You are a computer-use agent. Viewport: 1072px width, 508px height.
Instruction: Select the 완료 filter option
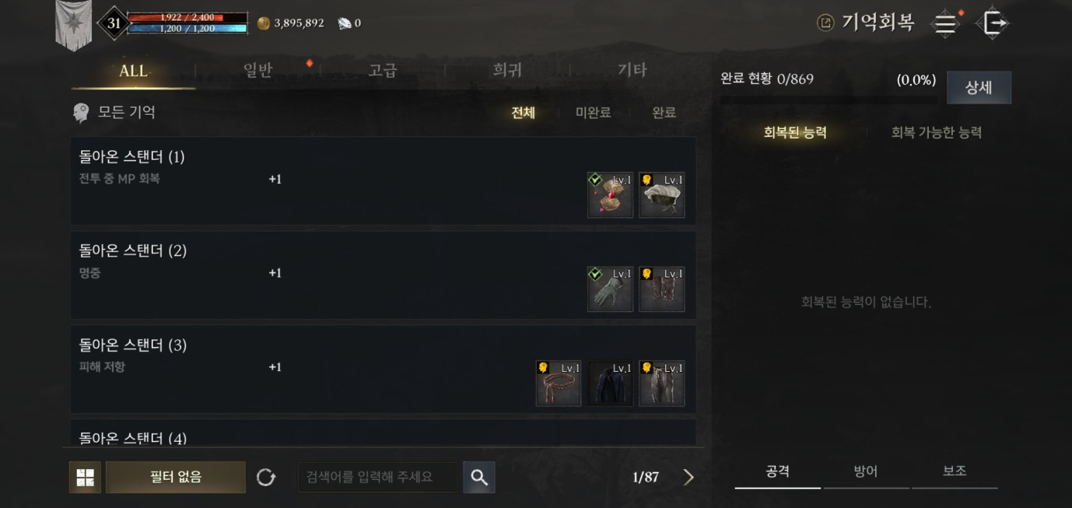pyautogui.click(x=664, y=113)
